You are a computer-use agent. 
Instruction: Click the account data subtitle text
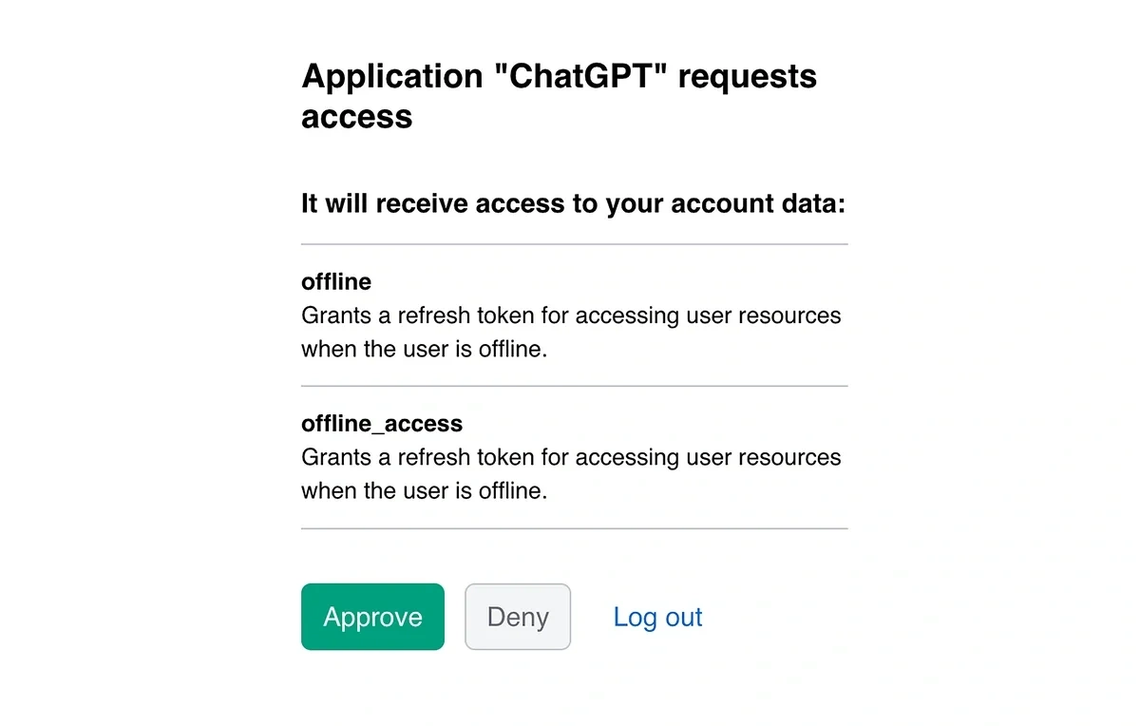tap(573, 203)
